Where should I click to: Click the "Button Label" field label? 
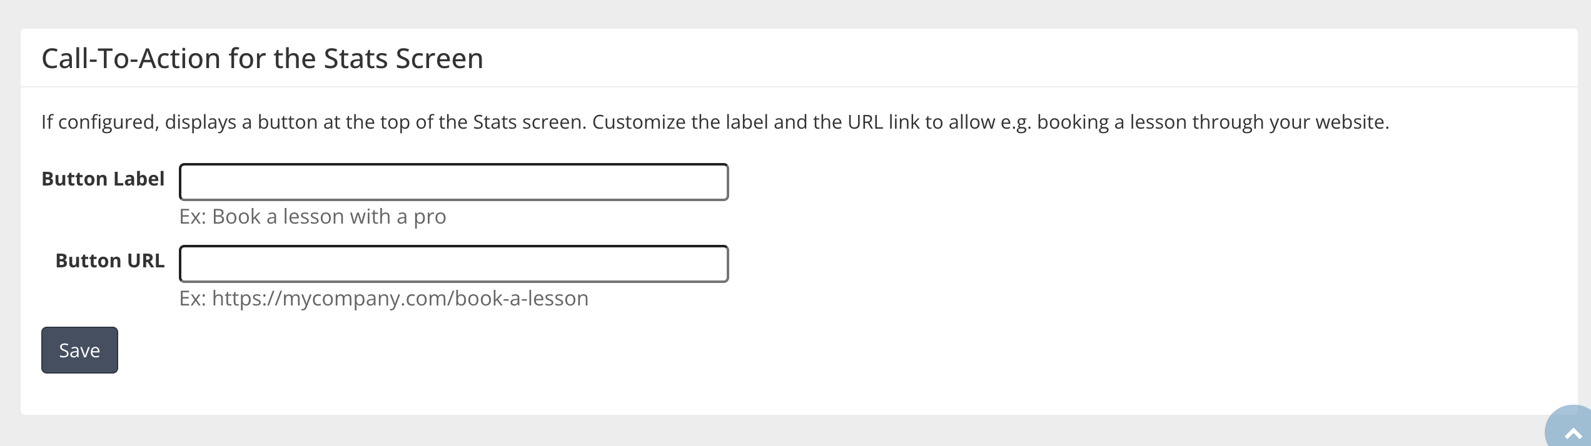(103, 179)
